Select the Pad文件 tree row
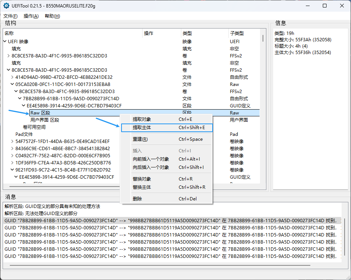The width and height of the screenshot is (351, 280). click(x=24, y=134)
